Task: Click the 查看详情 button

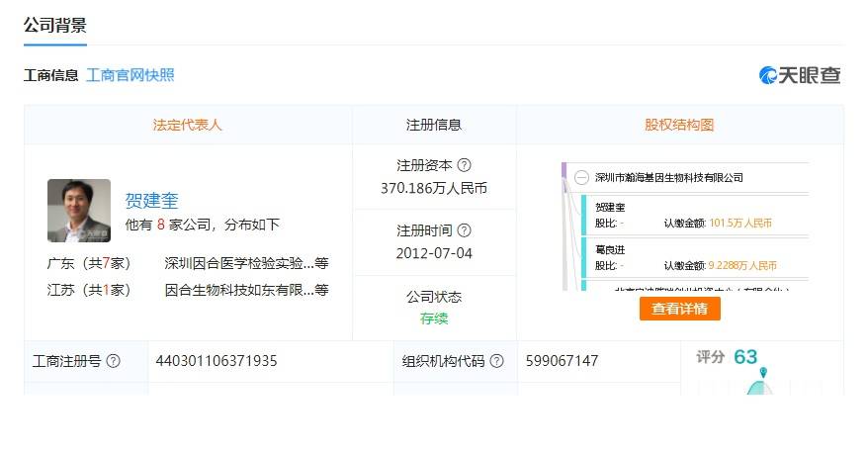Action: point(680,309)
